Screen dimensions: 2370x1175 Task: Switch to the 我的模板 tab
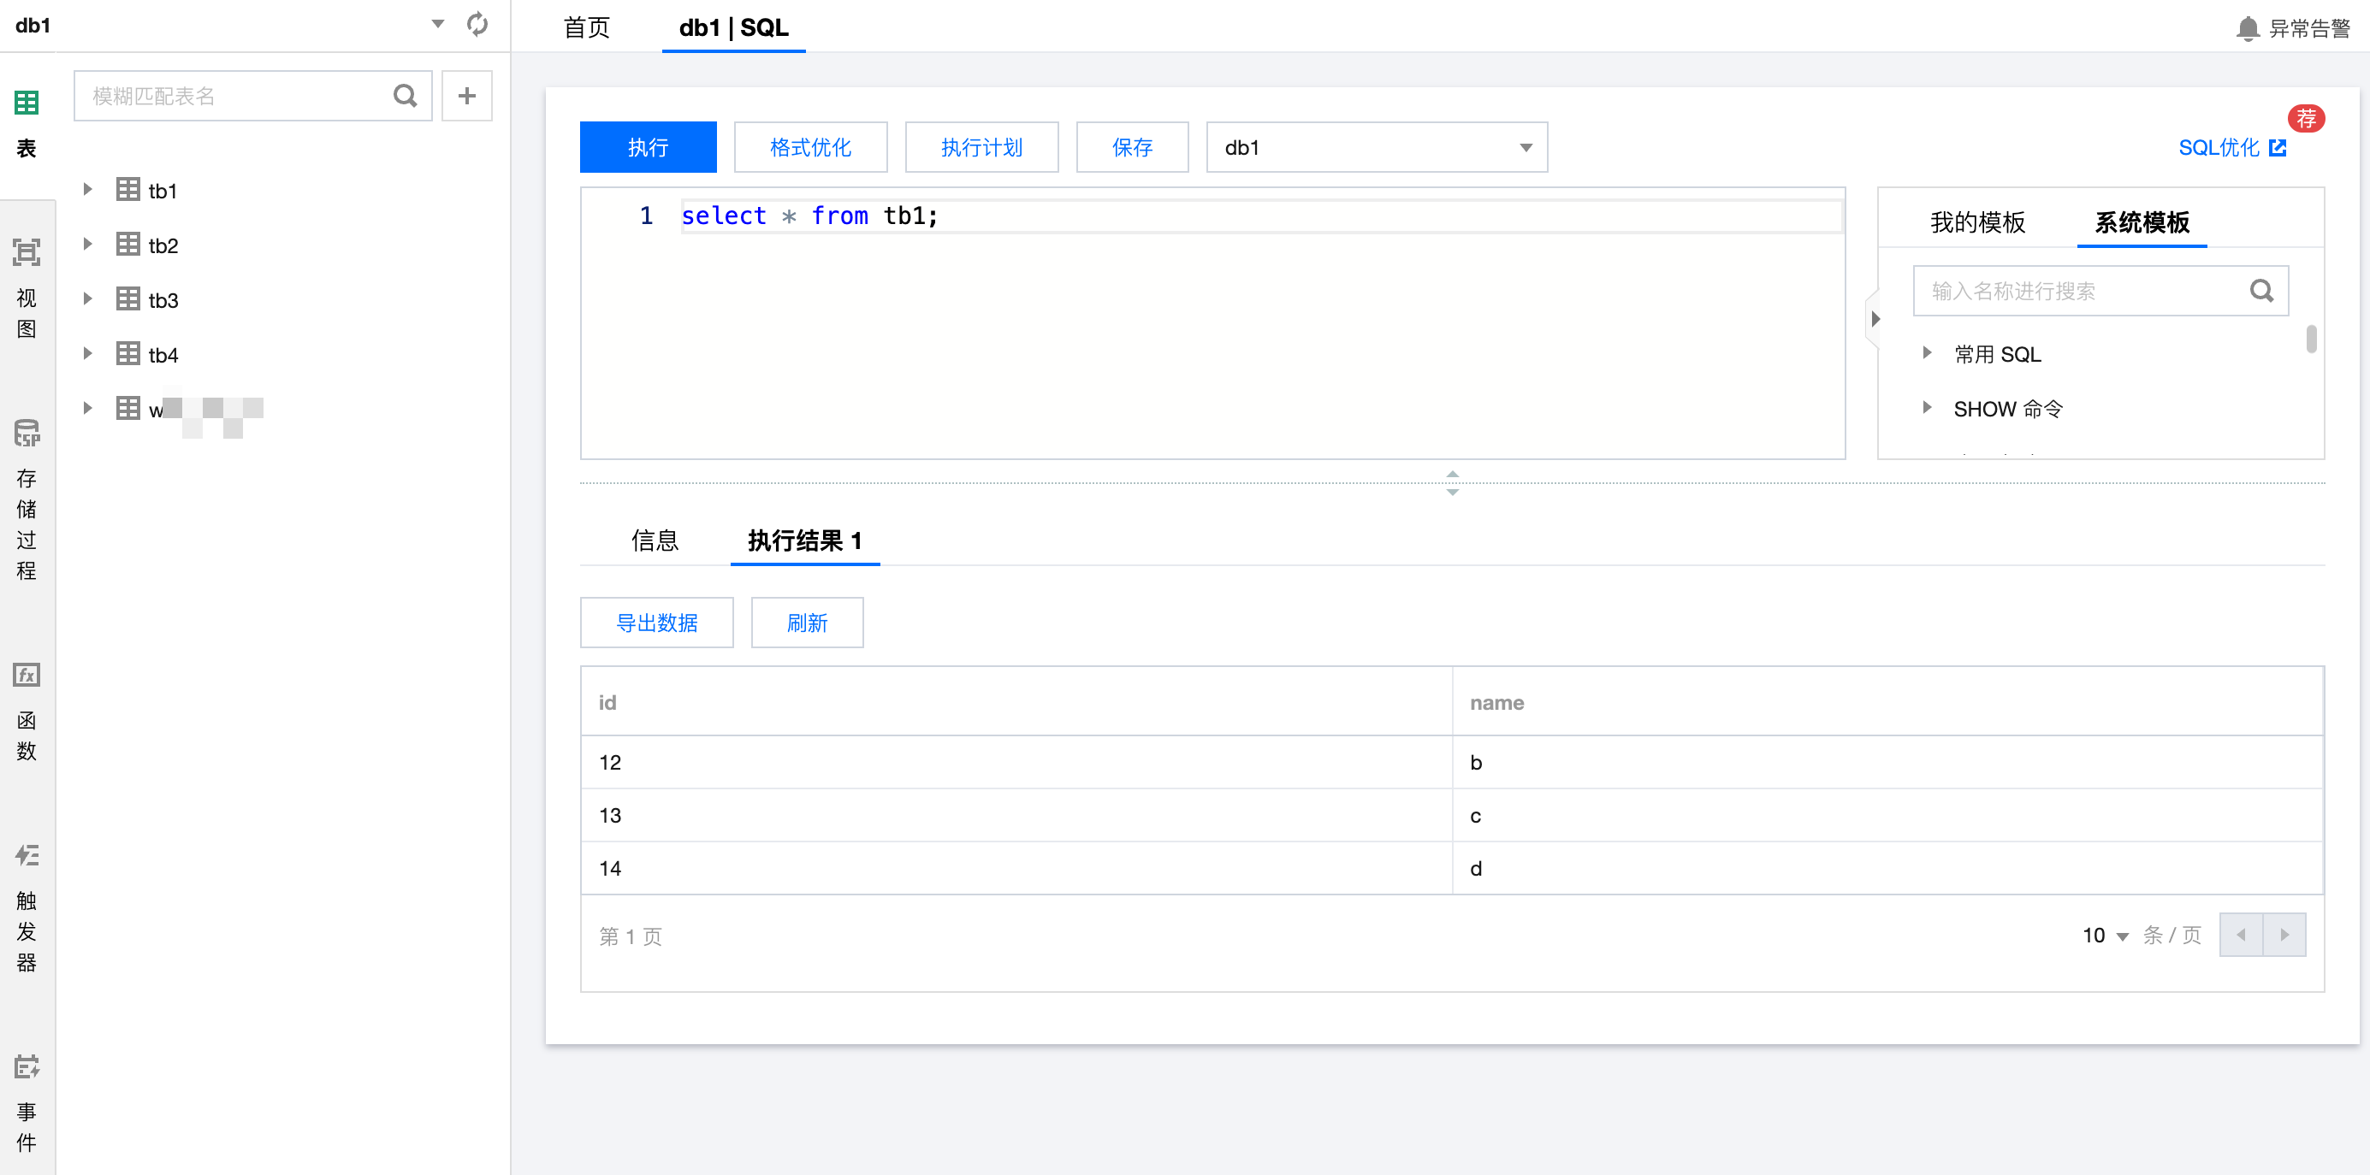click(1977, 222)
